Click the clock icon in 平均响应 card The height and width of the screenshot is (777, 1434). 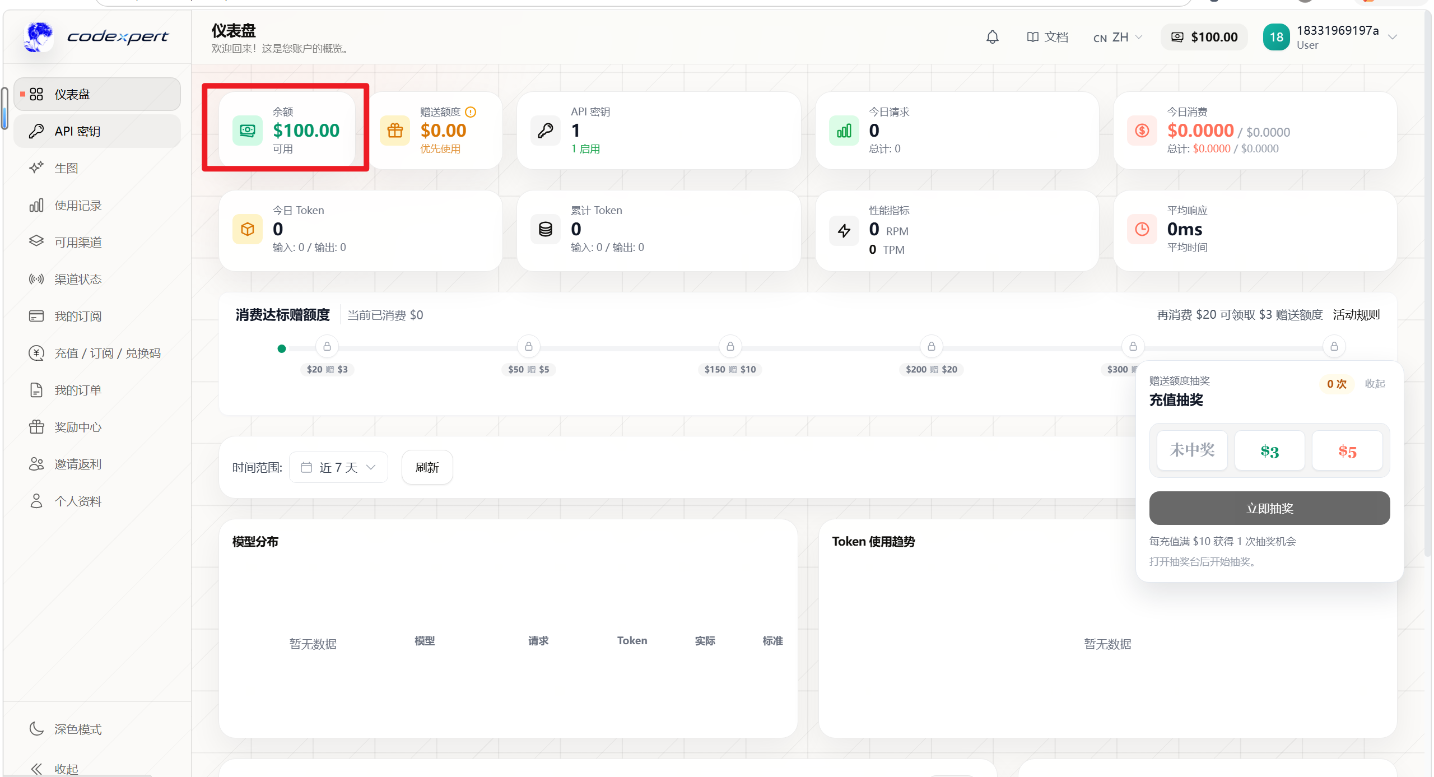(1142, 229)
